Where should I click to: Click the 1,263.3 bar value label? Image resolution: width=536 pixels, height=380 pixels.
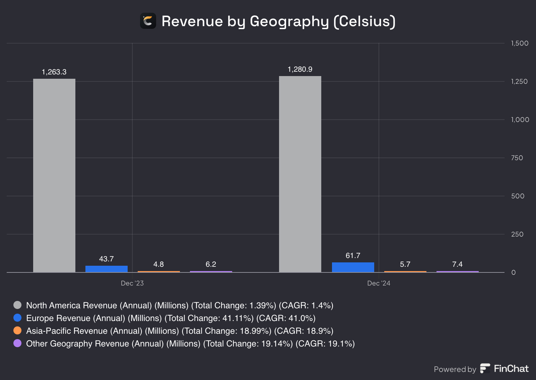pyautogui.click(x=54, y=72)
